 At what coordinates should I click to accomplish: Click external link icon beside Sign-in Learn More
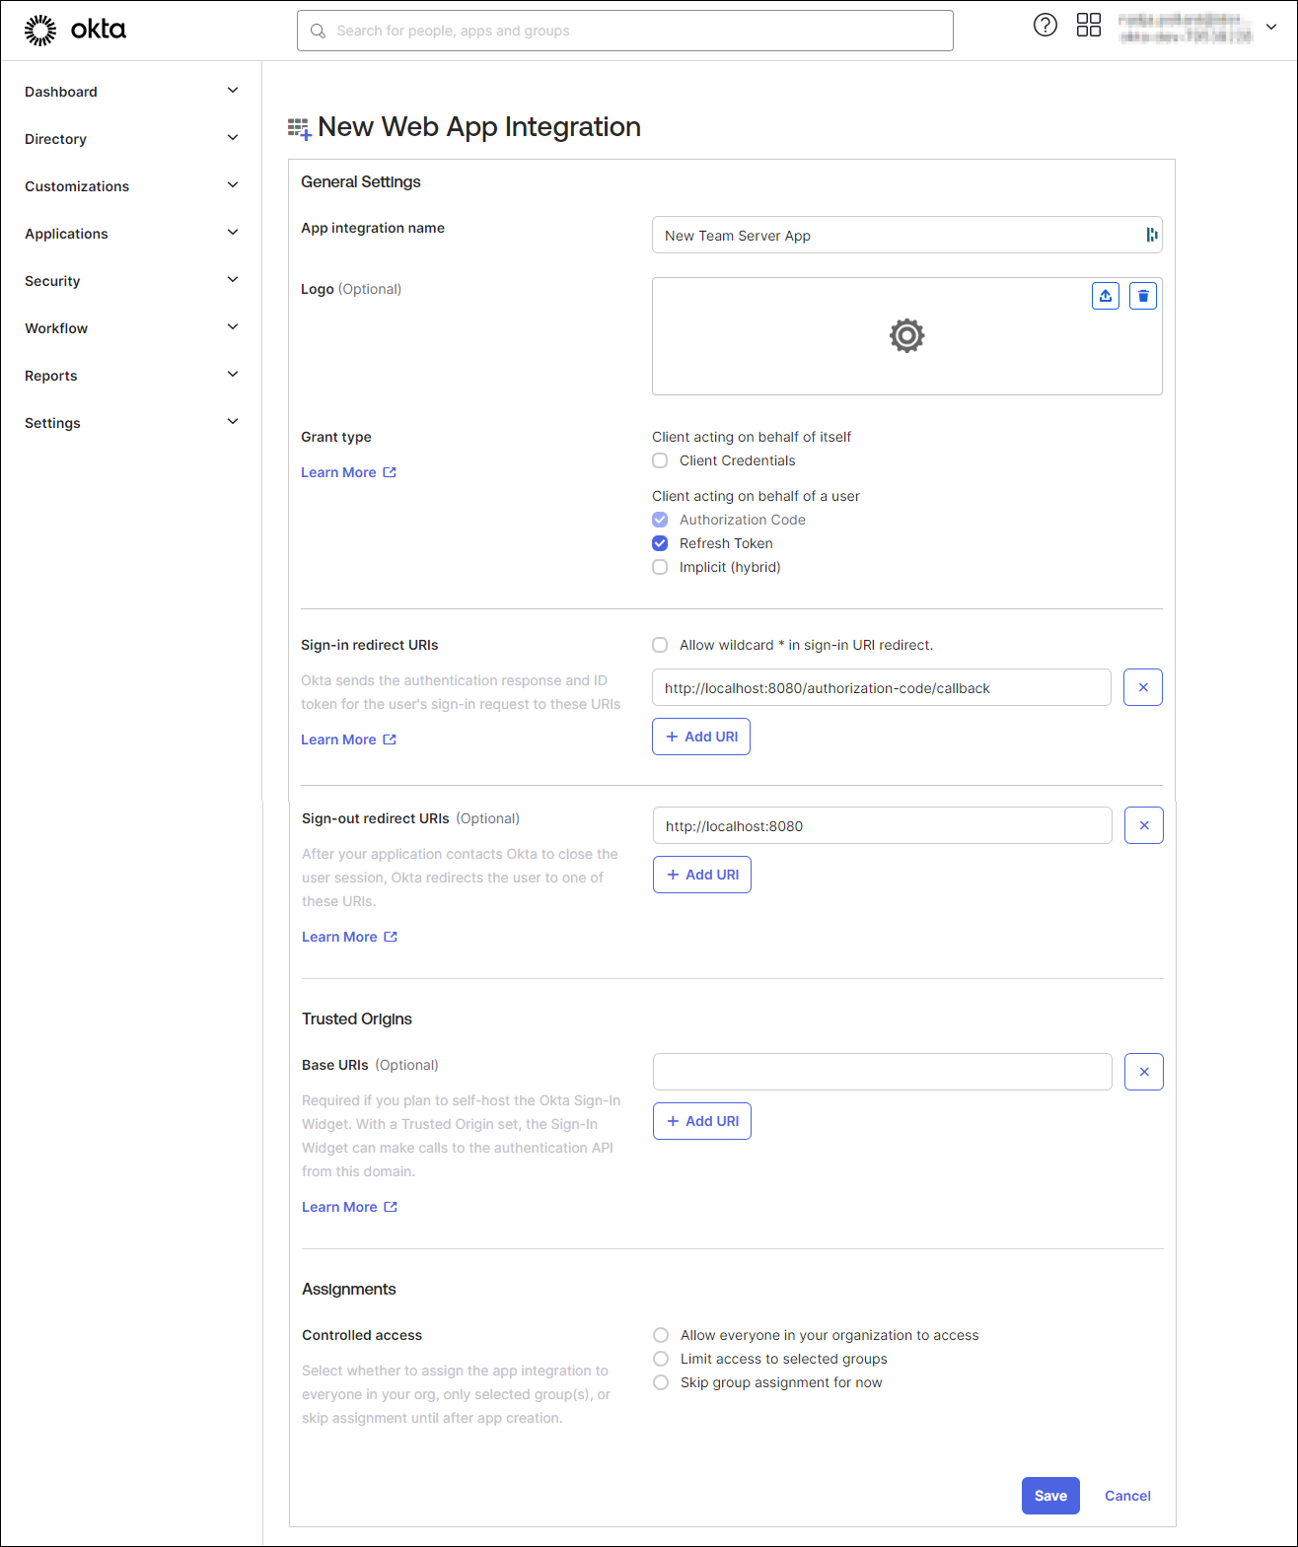[390, 739]
